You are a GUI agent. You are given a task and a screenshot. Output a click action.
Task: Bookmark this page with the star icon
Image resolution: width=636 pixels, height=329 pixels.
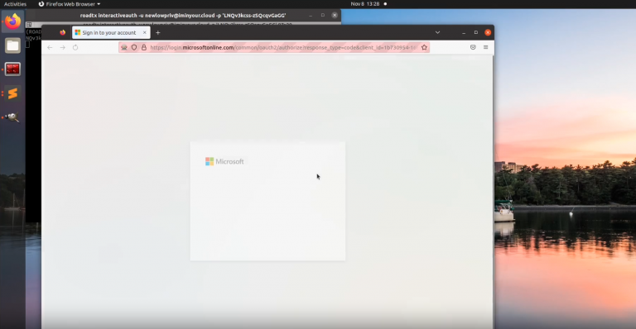coord(424,47)
